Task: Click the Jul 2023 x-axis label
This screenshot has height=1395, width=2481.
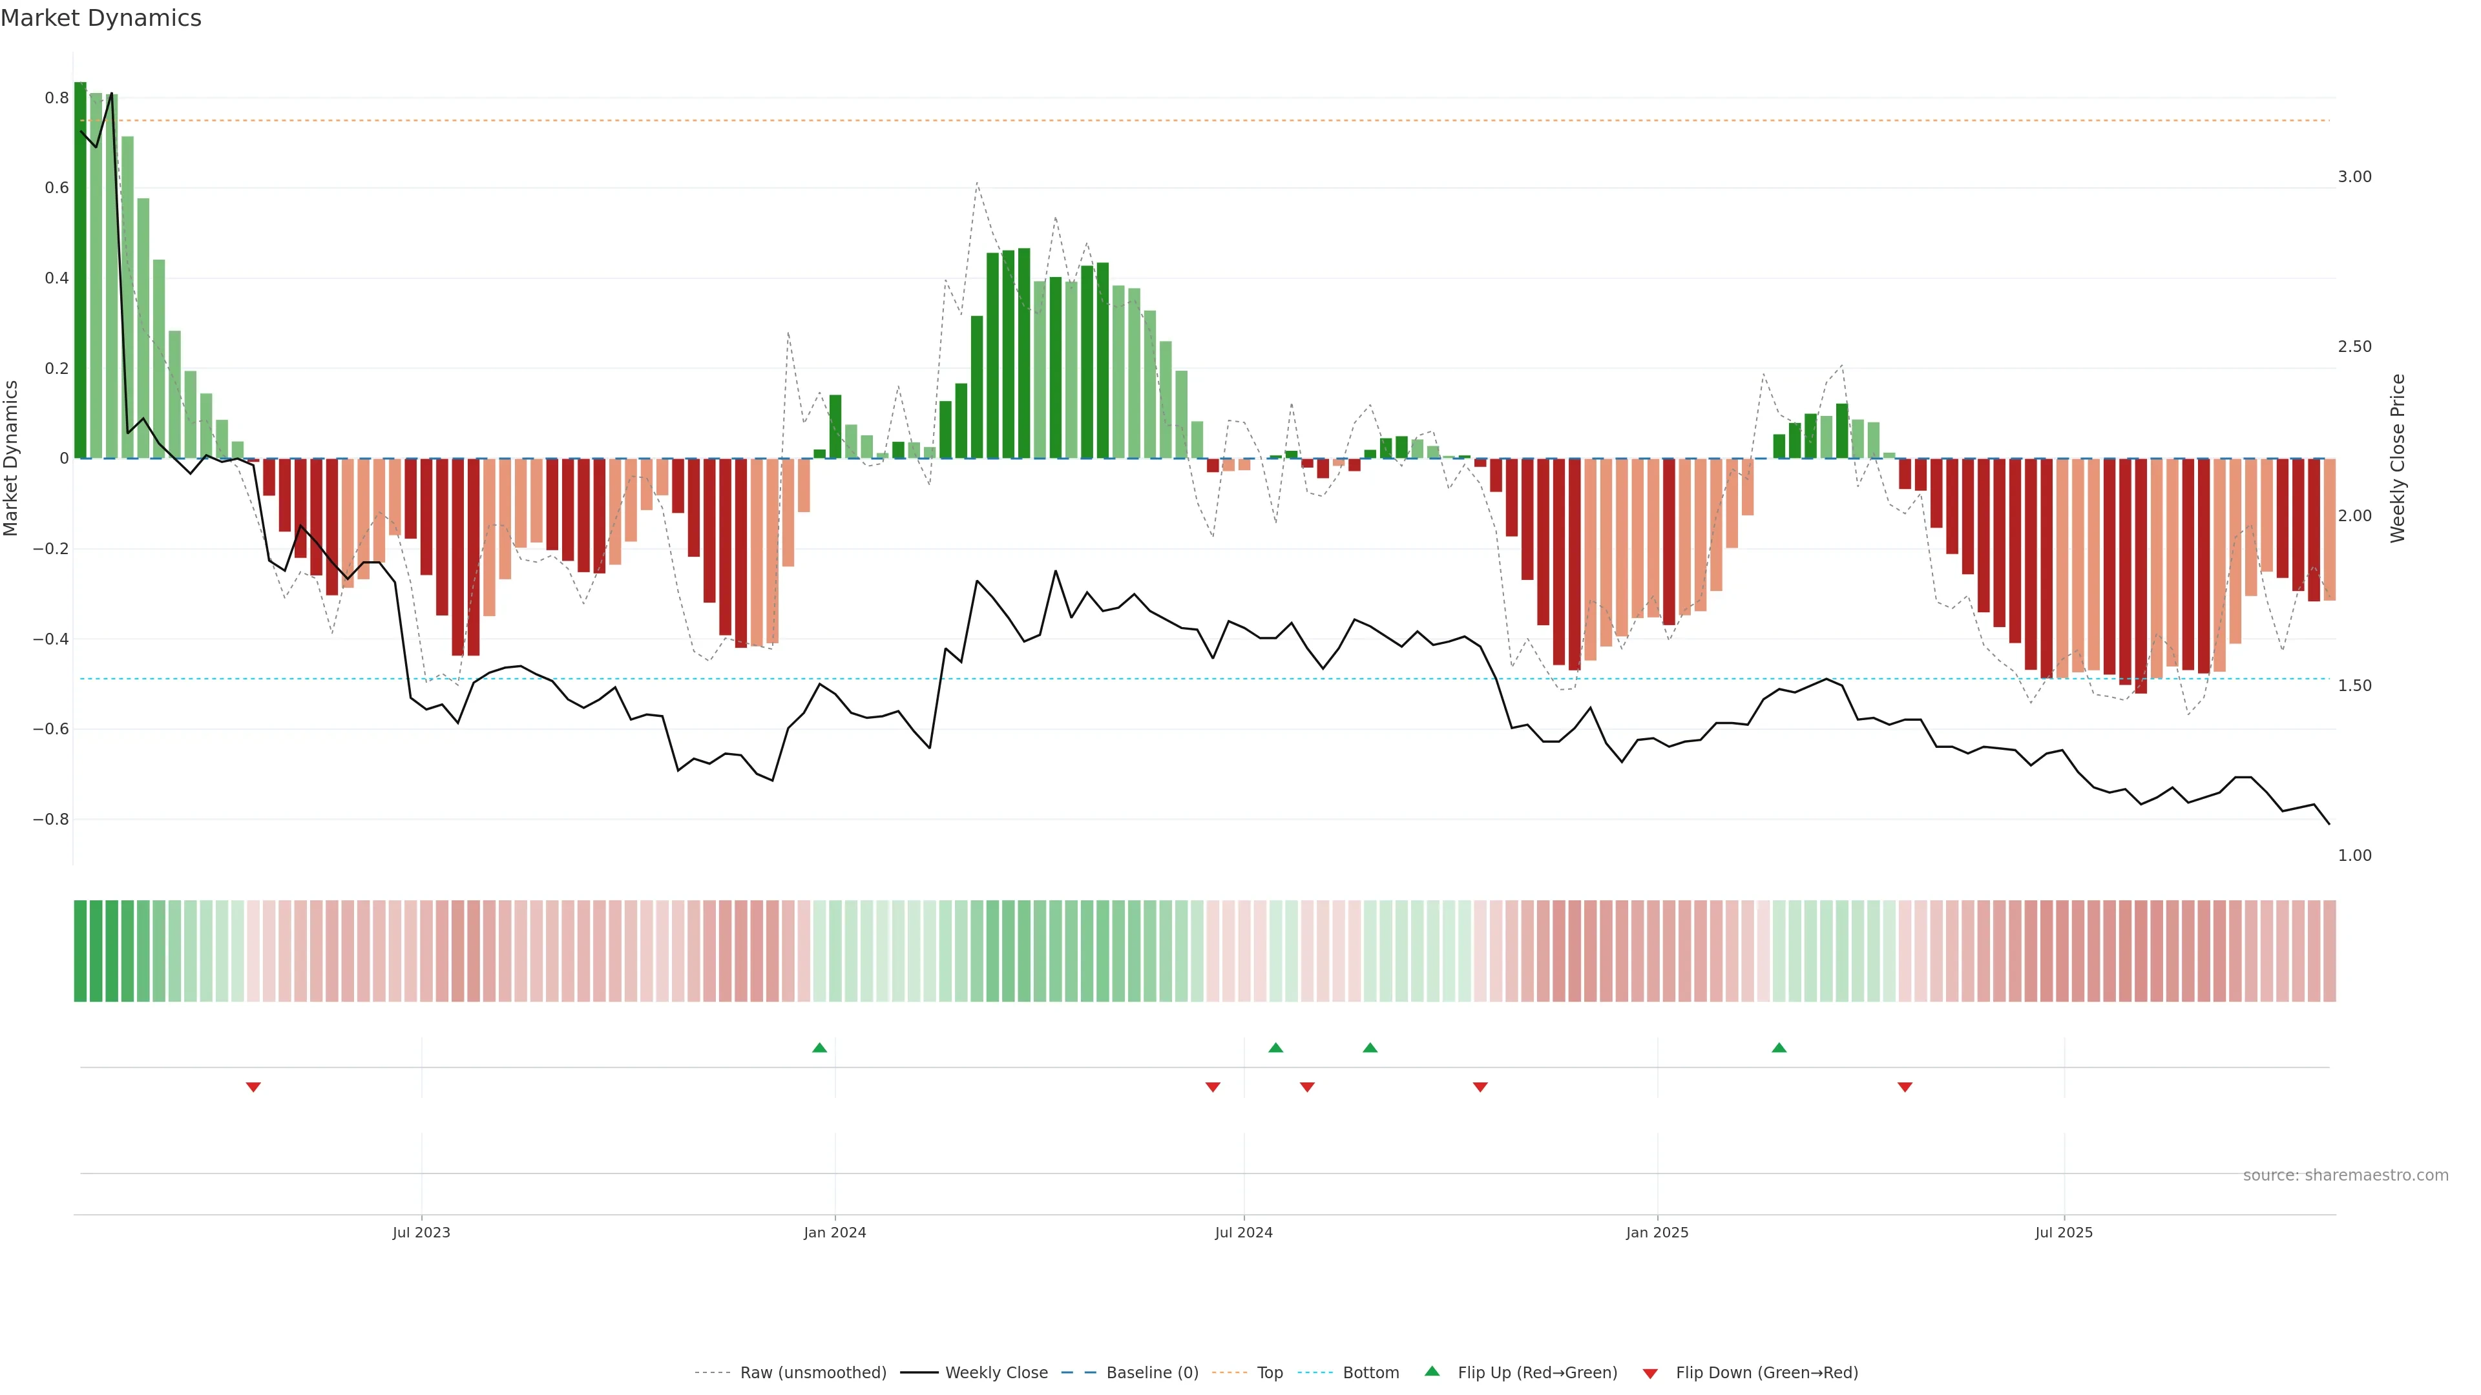Action: pos(421,1232)
